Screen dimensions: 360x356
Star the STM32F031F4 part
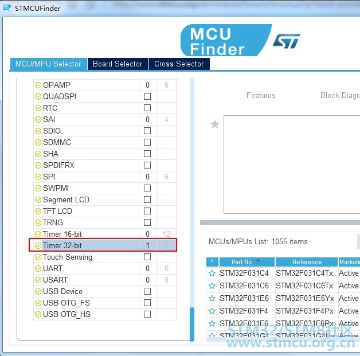click(x=212, y=311)
